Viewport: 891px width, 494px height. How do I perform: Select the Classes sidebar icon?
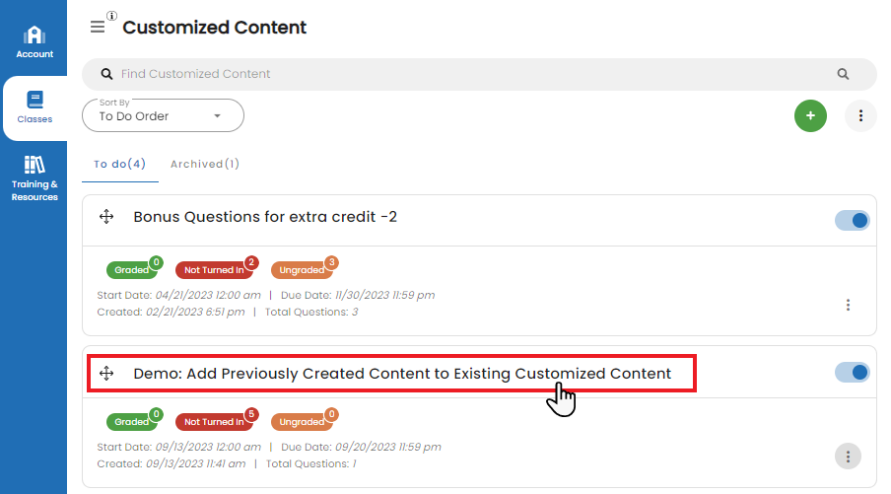click(x=34, y=107)
